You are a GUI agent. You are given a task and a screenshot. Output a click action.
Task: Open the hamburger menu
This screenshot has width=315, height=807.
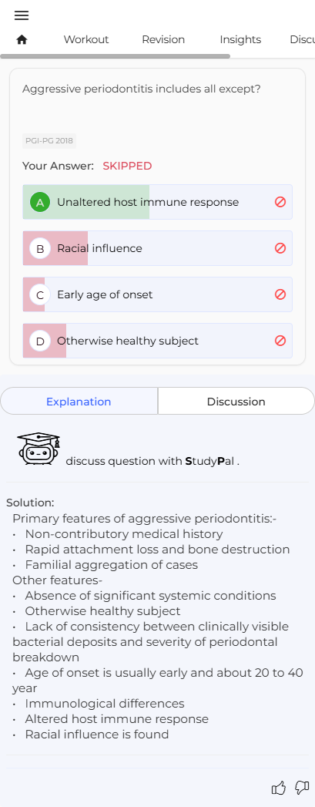click(22, 15)
